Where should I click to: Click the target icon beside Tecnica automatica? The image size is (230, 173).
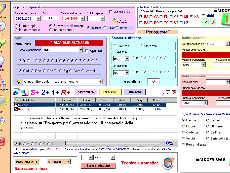click(168, 163)
